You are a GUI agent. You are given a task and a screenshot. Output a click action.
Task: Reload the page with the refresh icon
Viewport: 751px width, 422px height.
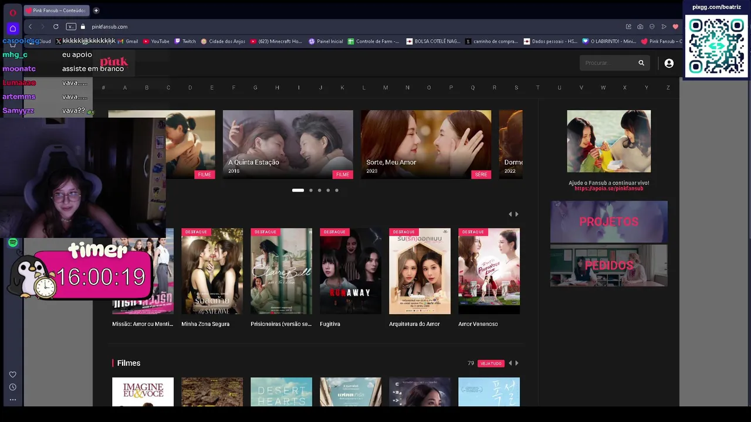tap(56, 26)
